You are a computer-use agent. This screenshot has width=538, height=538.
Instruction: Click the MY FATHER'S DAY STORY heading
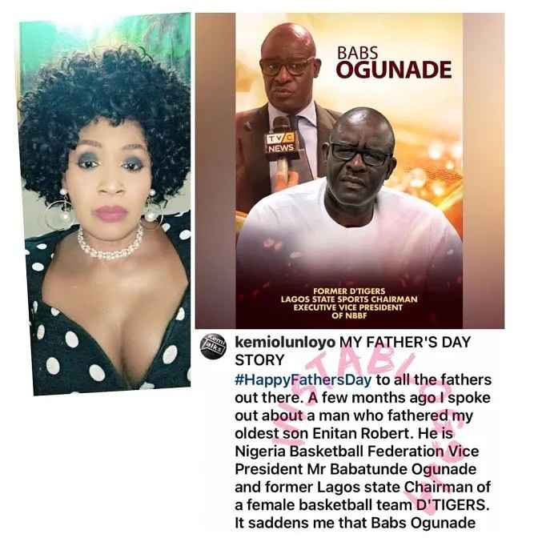tap(352, 351)
